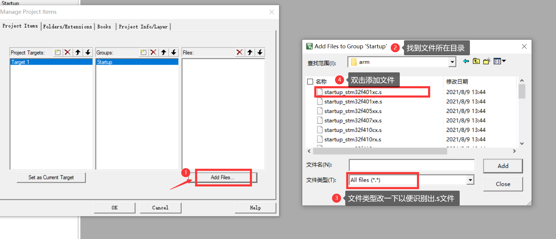
Task: Select startup_stm32f401xc.s file
Action: pos(353,92)
